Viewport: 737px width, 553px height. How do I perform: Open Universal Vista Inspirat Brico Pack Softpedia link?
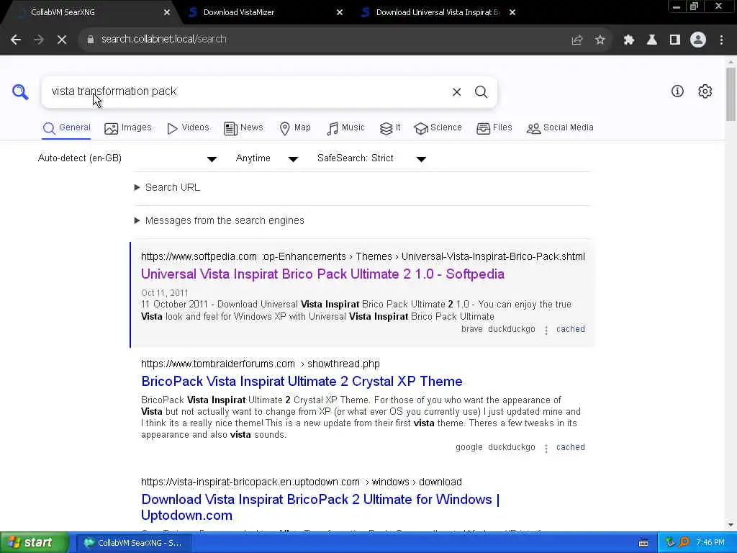pos(322,274)
